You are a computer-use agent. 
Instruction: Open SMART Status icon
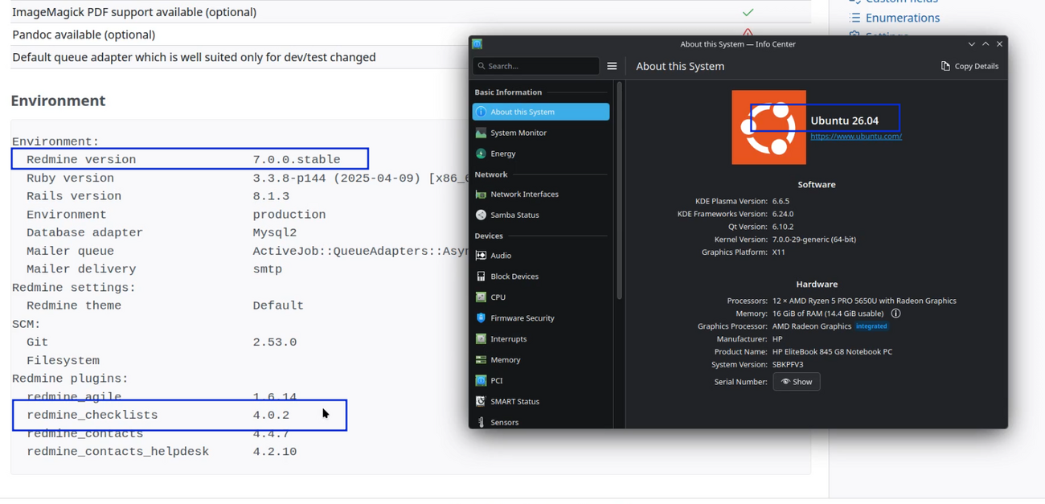pos(481,402)
